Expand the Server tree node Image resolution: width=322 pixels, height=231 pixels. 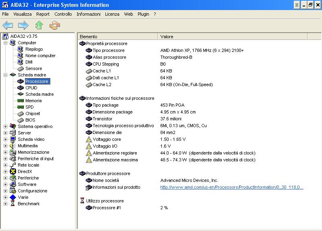5,133
